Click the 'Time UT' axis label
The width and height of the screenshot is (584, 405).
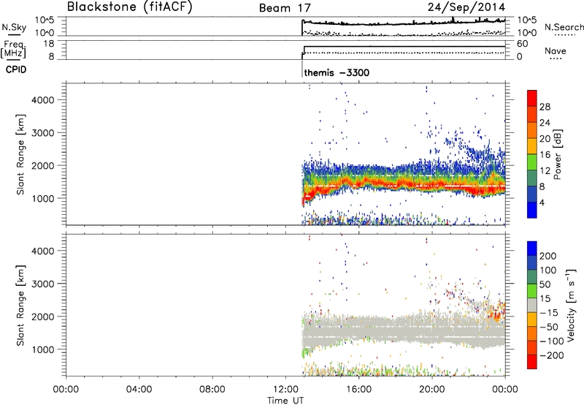(285, 401)
